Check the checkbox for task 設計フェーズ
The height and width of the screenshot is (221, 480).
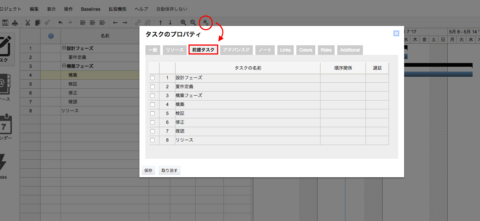152,77
